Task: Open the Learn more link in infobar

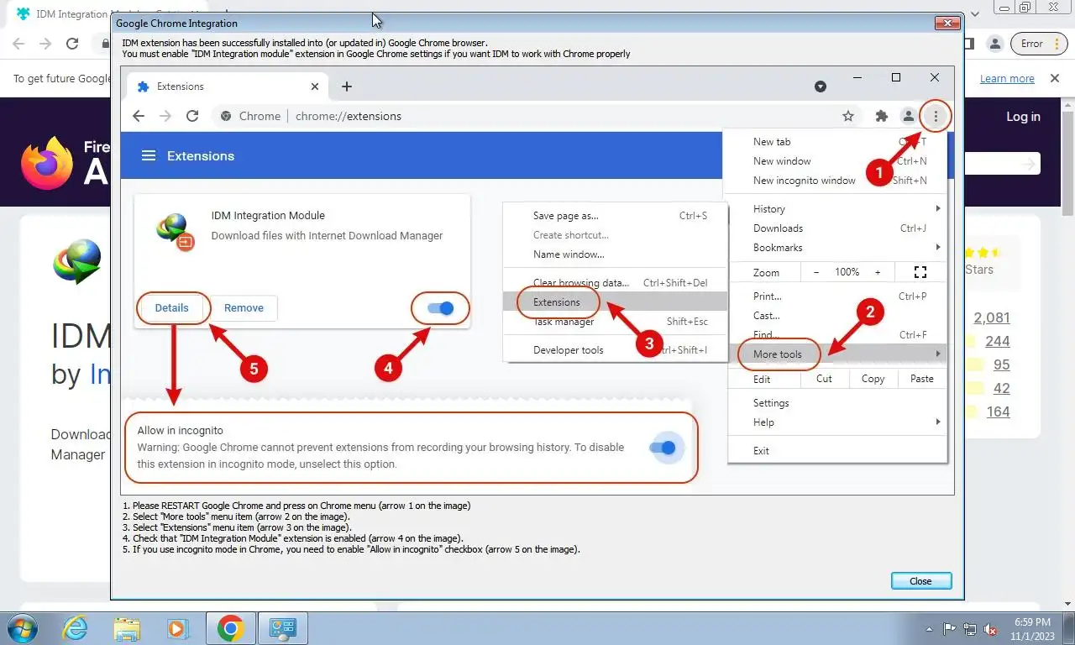Action: pos(1007,79)
